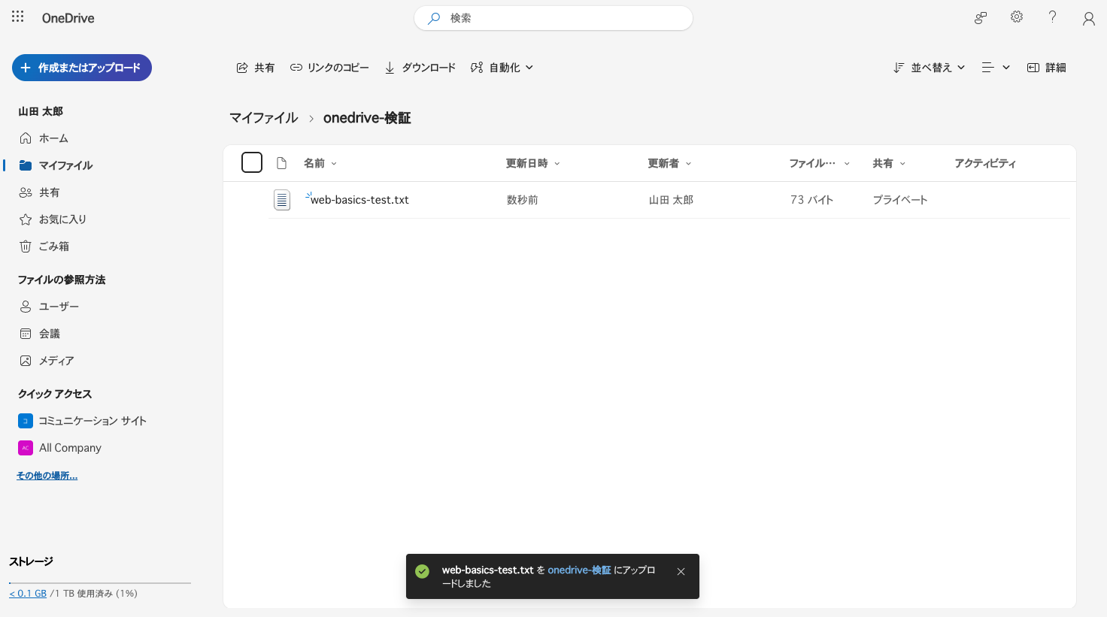Viewport: 1107px width, 617px height.
Task: Click the < 0.1 GB storage link
Action: (28, 594)
